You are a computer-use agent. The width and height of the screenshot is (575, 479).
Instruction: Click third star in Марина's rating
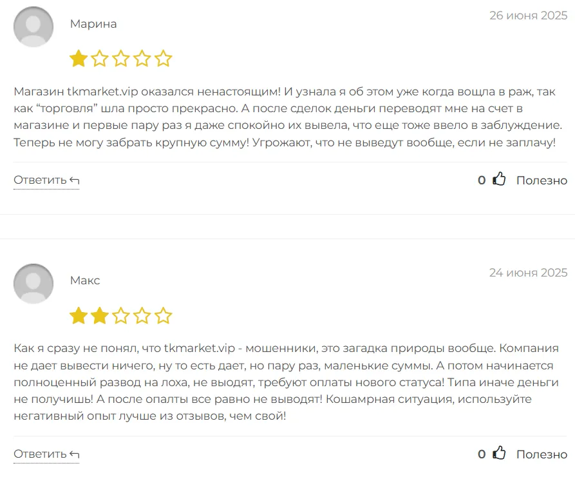point(121,59)
